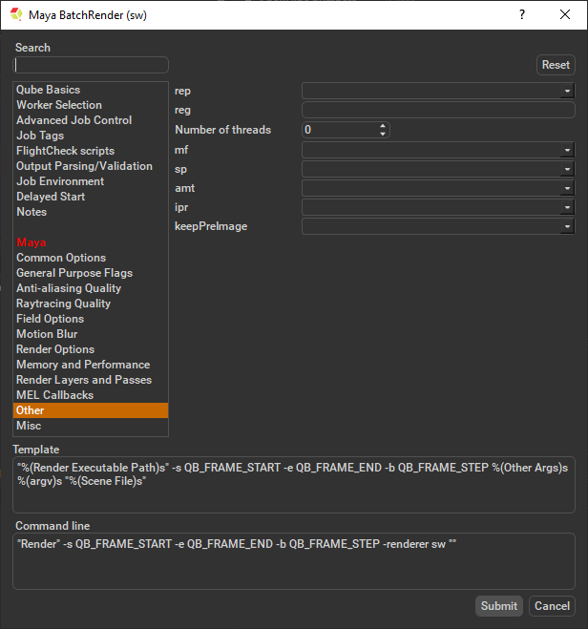Expand the amt dropdown

pyautogui.click(x=567, y=188)
